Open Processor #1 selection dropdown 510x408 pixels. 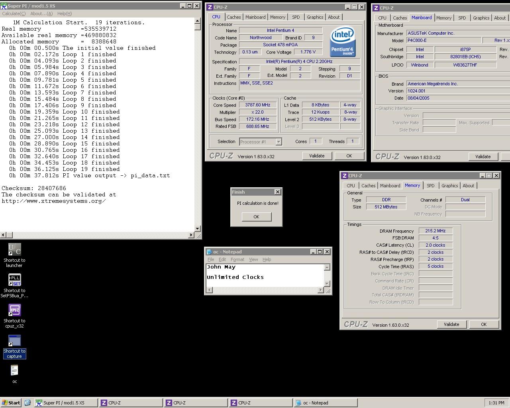pos(279,142)
